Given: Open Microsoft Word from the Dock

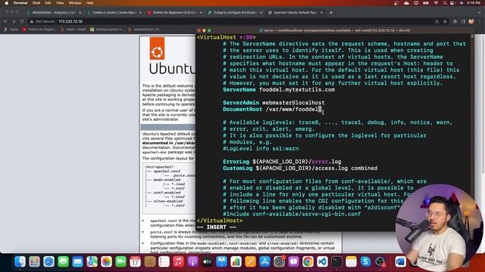Looking at the screenshot, I should click(400, 262).
